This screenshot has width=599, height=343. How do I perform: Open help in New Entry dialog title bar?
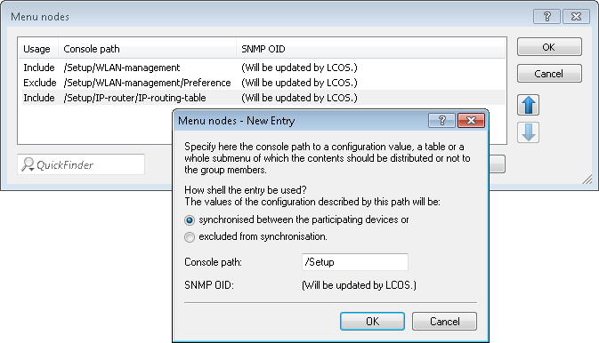(442, 121)
